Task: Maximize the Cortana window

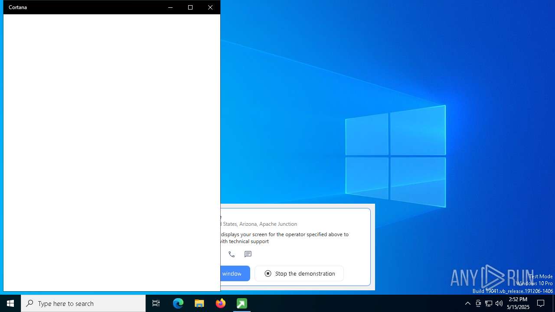Action: (x=190, y=7)
